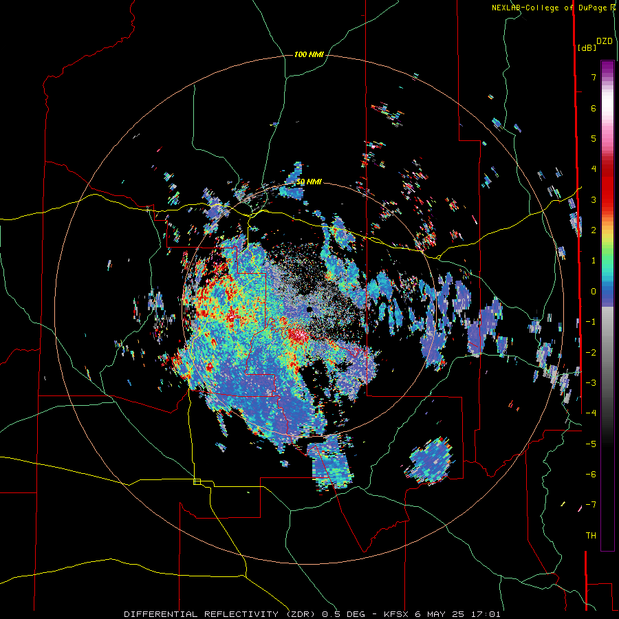Click the 0.5 DEG elevation text

(345, 614)
